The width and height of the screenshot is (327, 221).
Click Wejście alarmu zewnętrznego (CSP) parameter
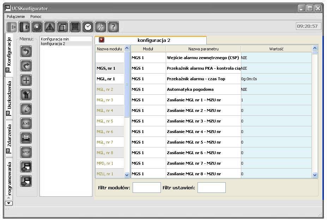(x=203, y=58)
